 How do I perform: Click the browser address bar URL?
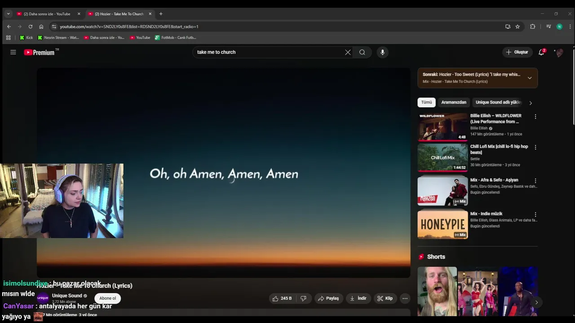(x=129, y=26)
